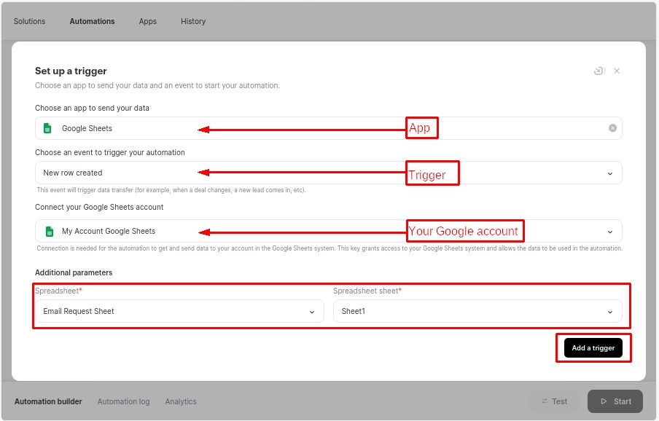Select the Automation builder tab

click(48, 401)
